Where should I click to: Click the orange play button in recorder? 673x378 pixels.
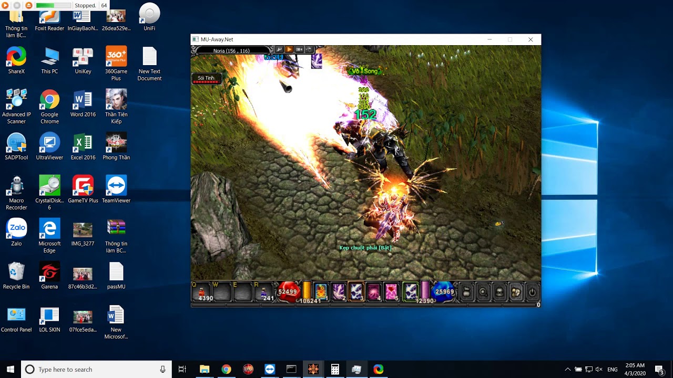point(5,5)
